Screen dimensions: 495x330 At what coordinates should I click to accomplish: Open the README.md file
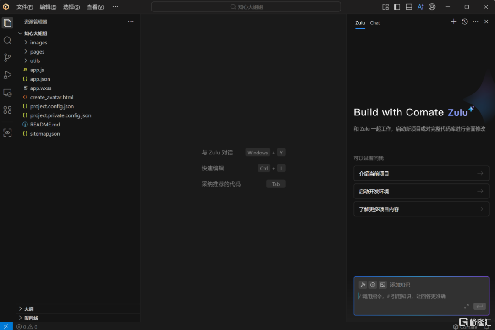(78, 124)
